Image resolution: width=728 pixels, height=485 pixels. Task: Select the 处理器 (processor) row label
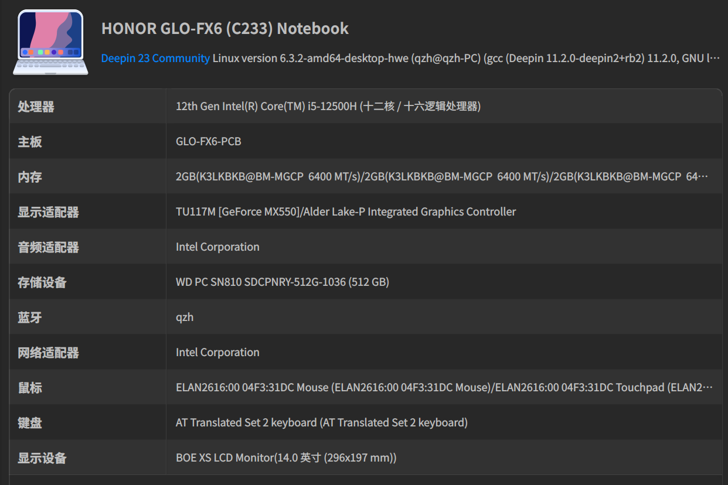click(x=36, y=107)
